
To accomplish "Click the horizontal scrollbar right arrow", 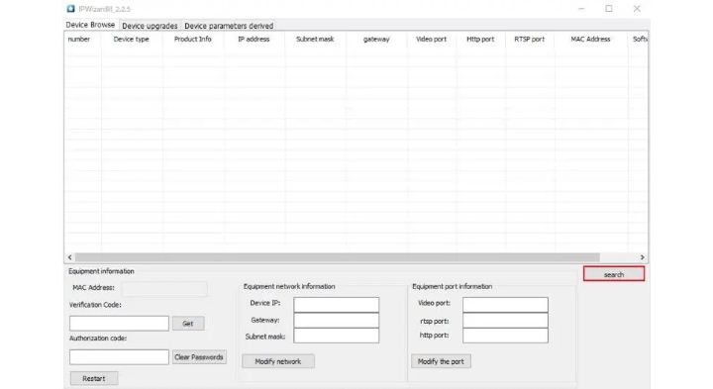I will pyautogui.click(x=642, y=257).
